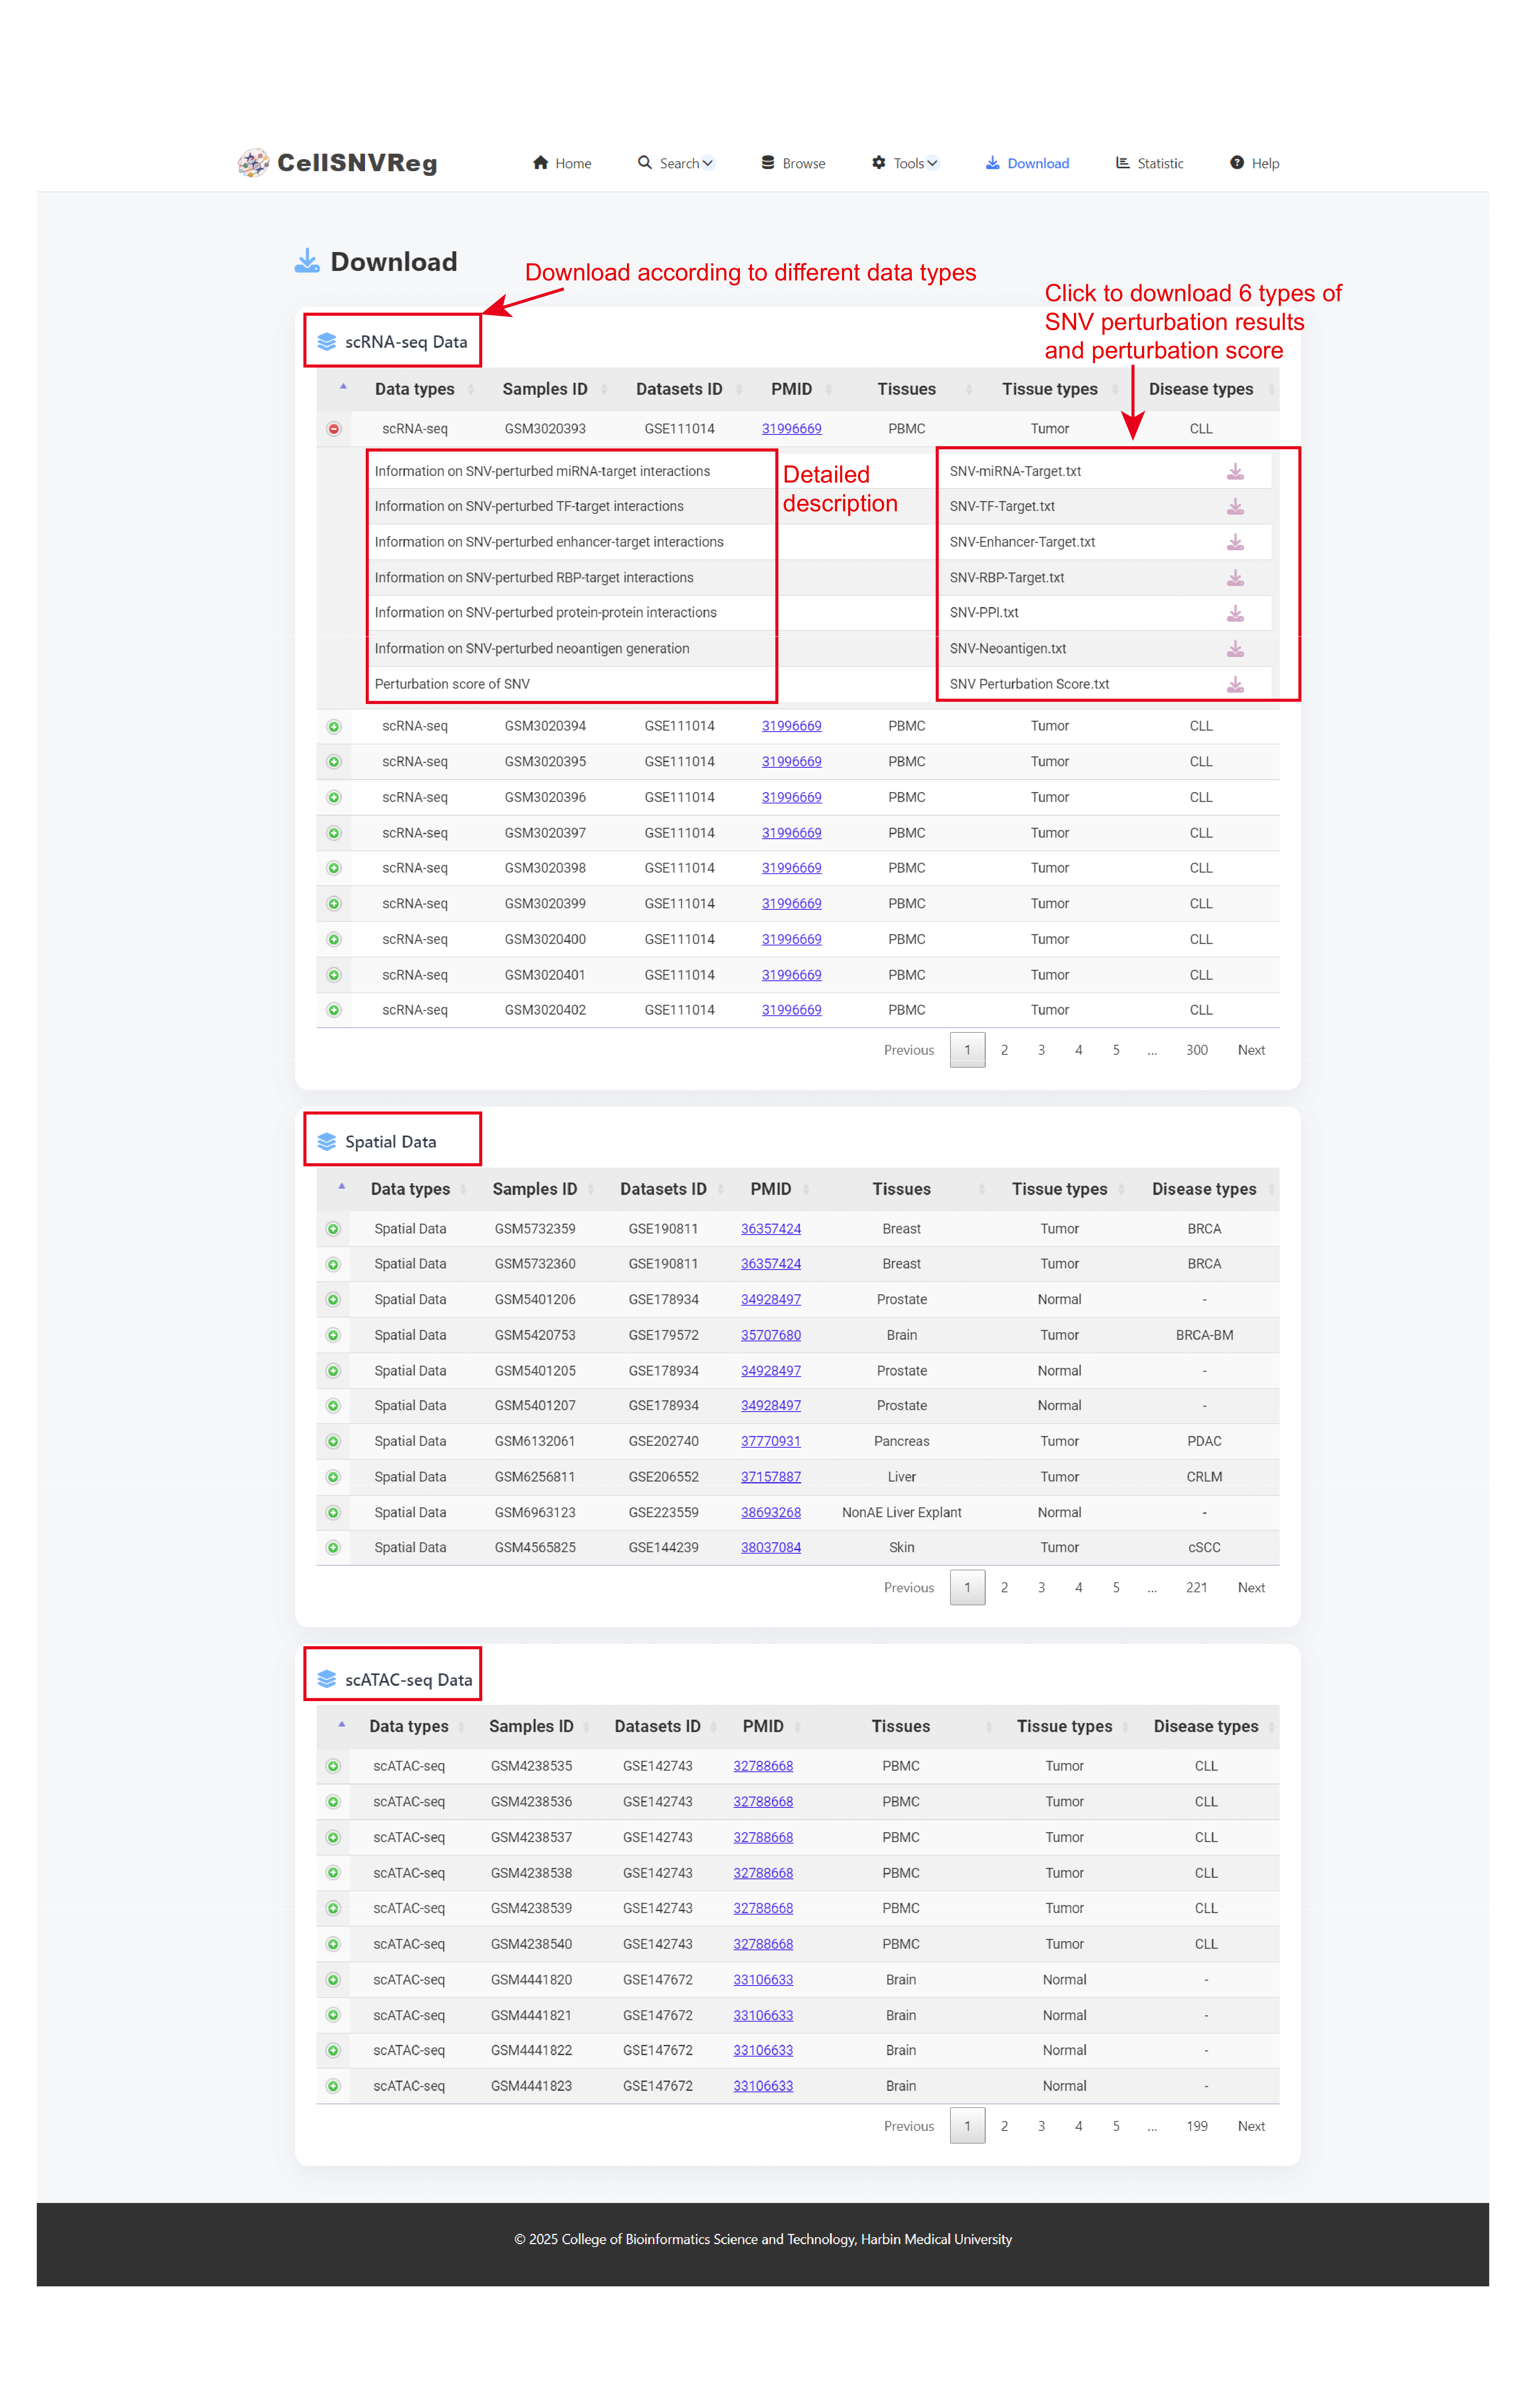Collapse the expanded GSM3020393 row
Image resolution: width=1526 pixels, height=2408 pixels.
[x=334, y=429]
